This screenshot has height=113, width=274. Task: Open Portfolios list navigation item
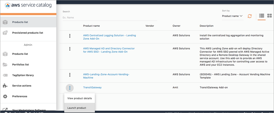[28, 65]
